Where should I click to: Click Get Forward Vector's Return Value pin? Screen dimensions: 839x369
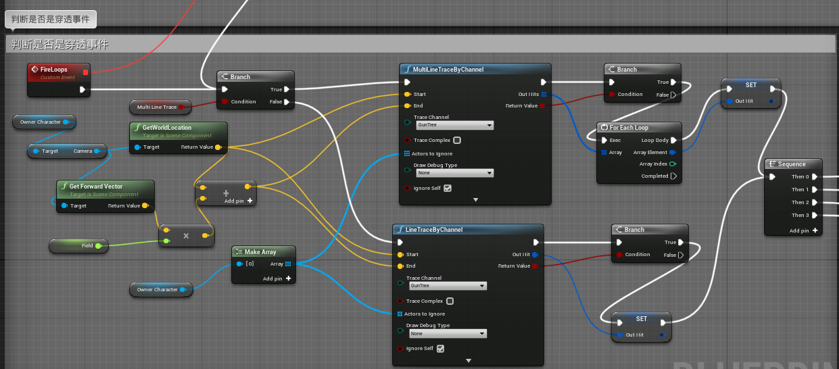tap(145, 205)
